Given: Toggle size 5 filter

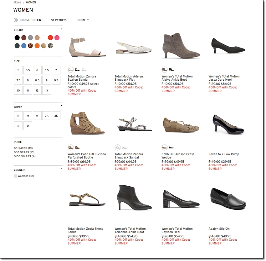Looking at the screenshot, I should 18,70.
